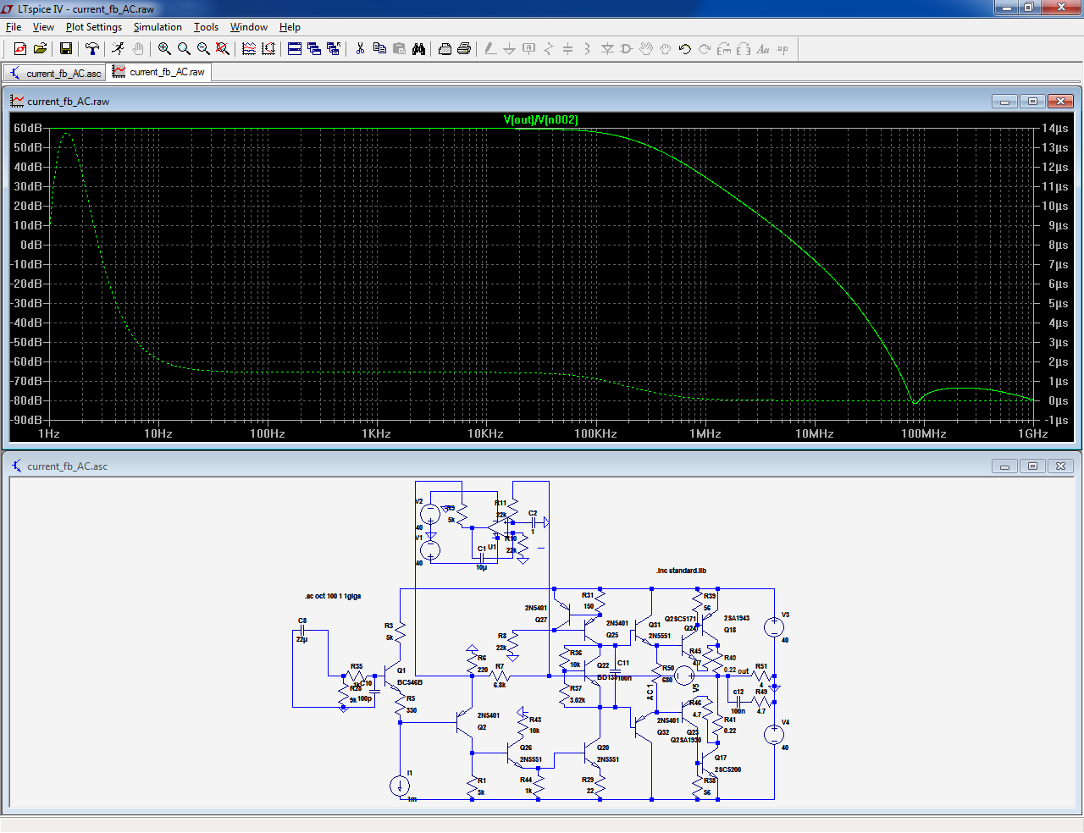Click the Place Capacitor icon
1084x833 pixels.
[x=568, y=49]
